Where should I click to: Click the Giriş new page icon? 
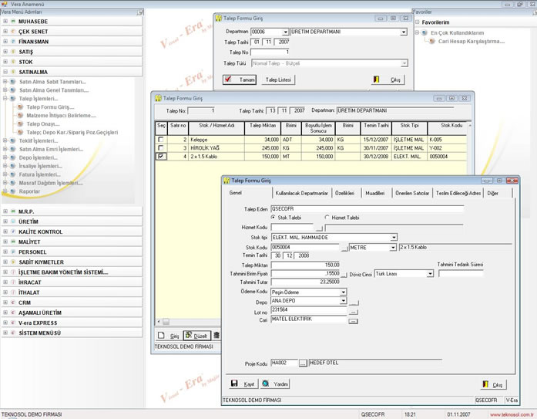161,336
